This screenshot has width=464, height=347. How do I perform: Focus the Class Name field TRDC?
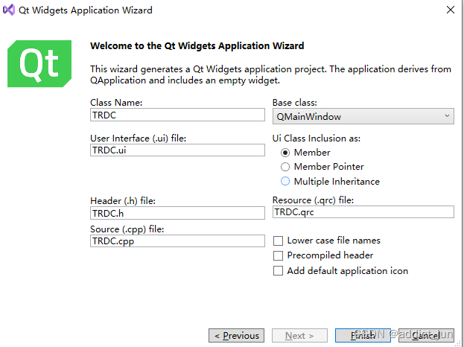pos(177,115)
